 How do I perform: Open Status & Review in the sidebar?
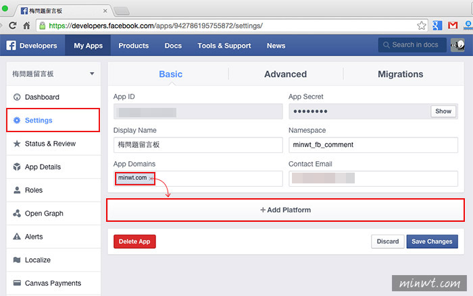53,144
